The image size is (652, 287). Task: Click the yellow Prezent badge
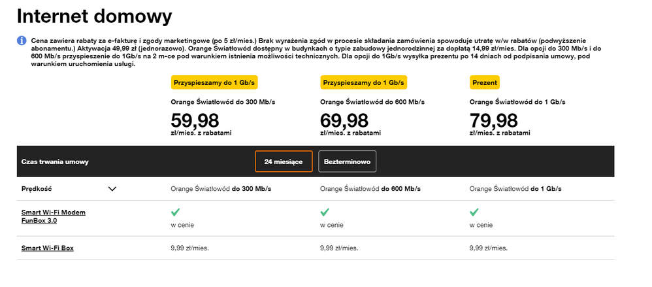click(x=485, y=83)
